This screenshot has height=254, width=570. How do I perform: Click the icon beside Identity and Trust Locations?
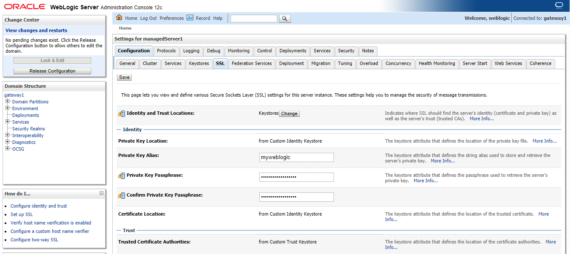click(122, 113)
